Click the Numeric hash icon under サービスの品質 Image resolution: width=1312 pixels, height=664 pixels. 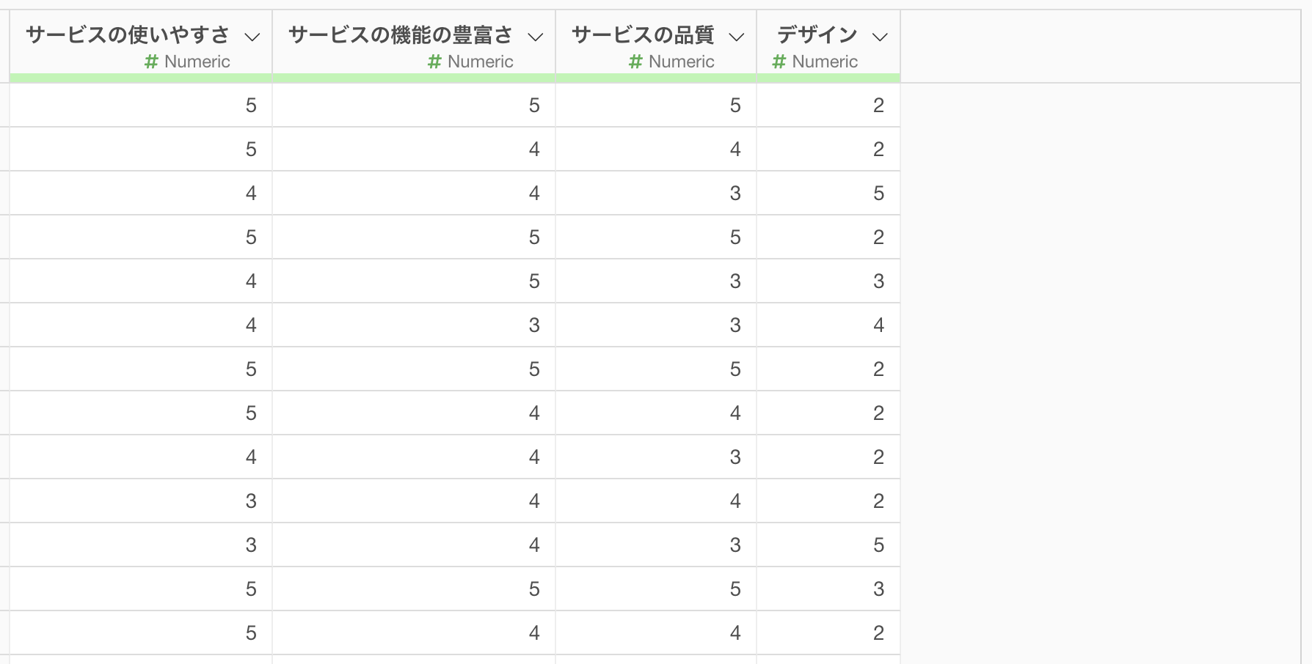[635, 62]
